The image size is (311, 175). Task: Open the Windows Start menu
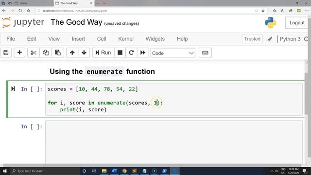coord(5,171)
